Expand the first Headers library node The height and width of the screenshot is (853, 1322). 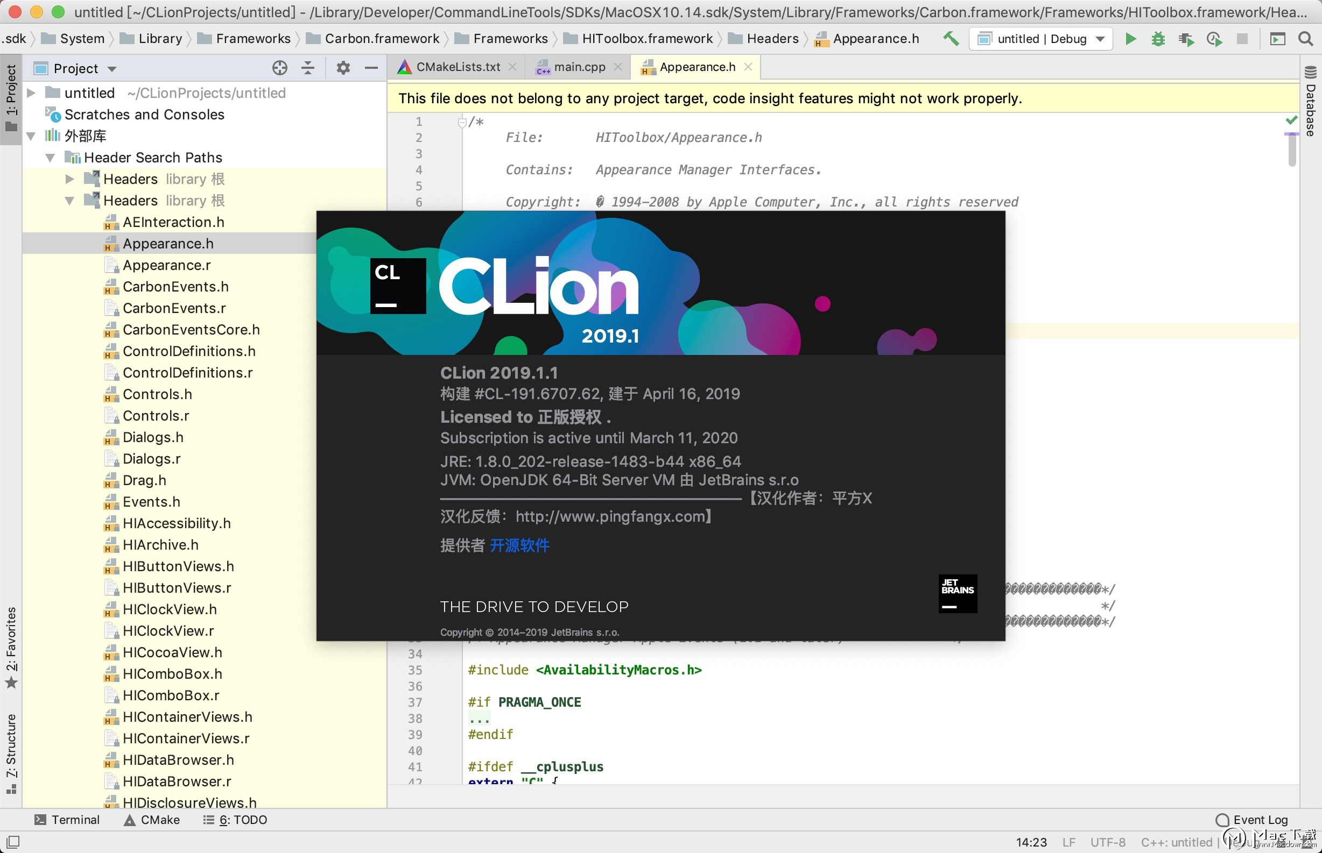pos(70,179)
